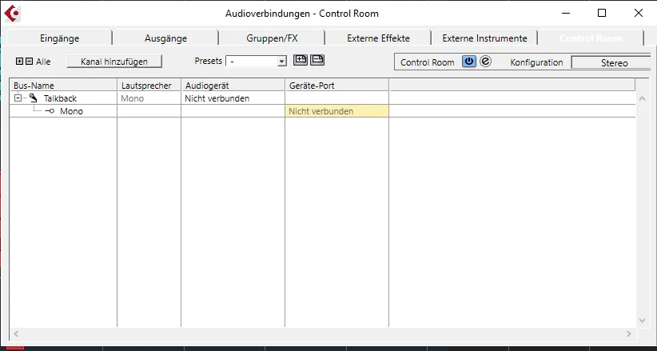Click the Audiogerät column header
Image resolution: width=657 pixels, height=351 pixels.
coord(233,86)
